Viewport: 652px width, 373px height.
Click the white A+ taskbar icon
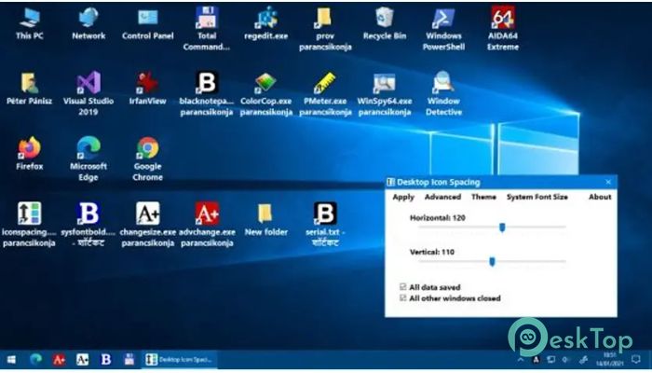(82, 359)
